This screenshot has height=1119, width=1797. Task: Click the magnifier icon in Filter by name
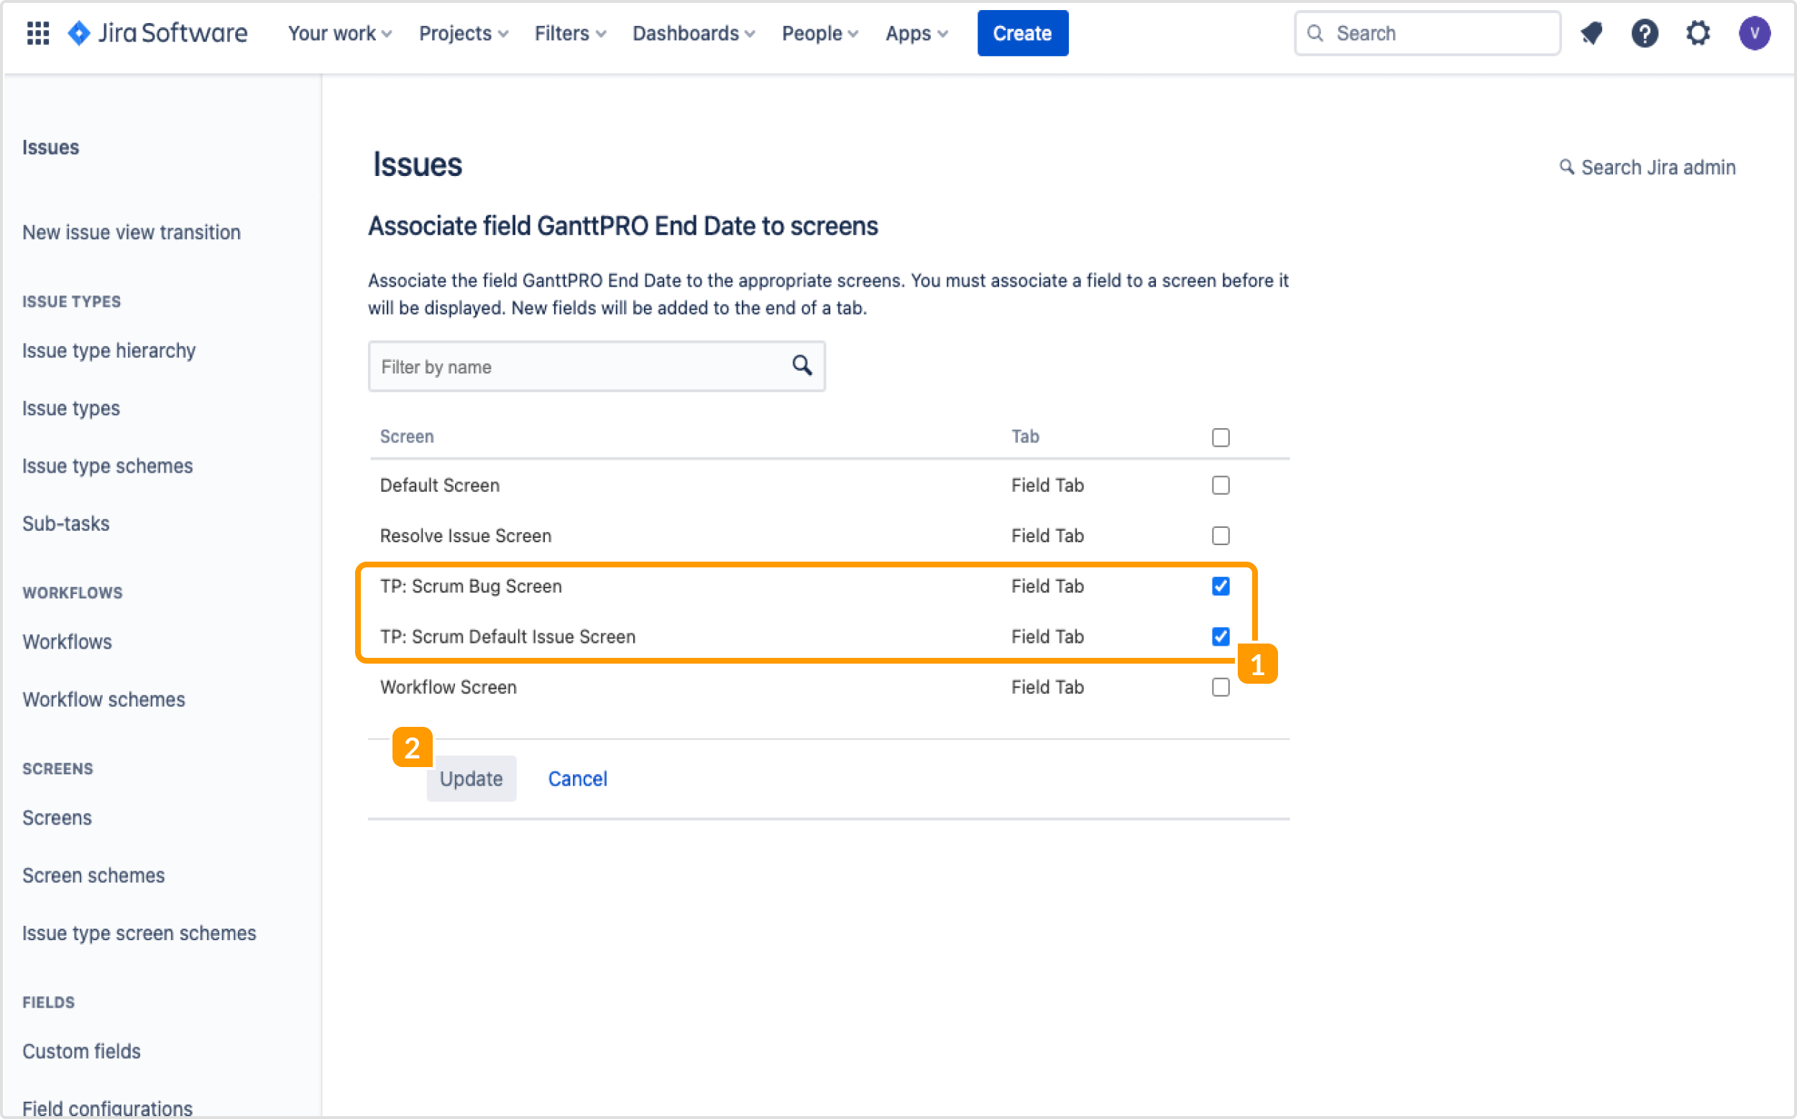pos(801,365)
